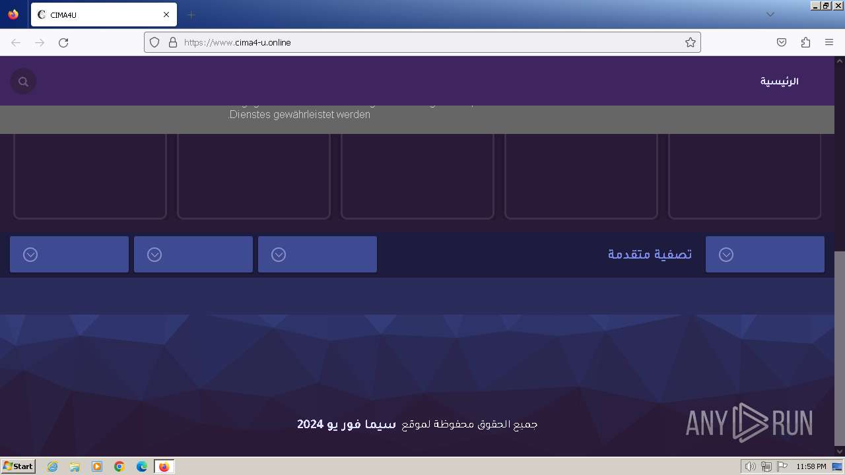Switch to Firefox taskbar button
Viewport: 845px width, 475px height.
tap(164, 466)
